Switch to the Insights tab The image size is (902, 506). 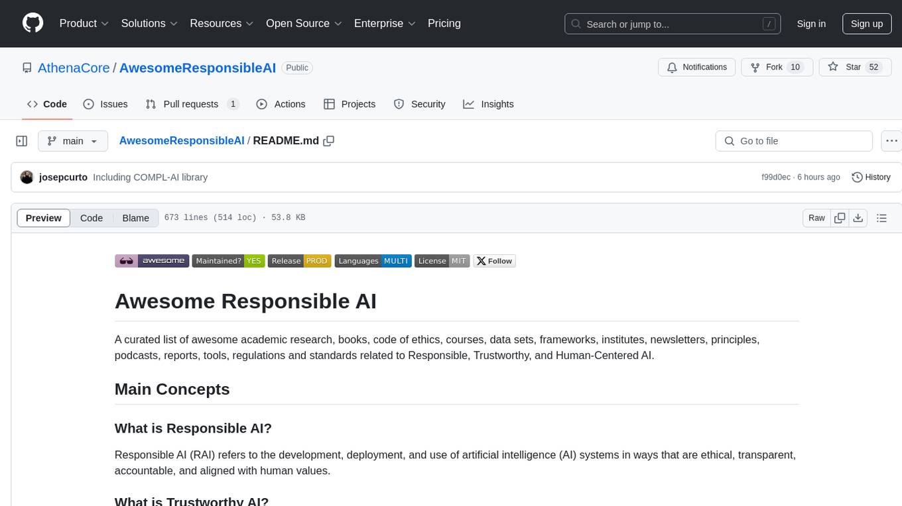point(488,104)
